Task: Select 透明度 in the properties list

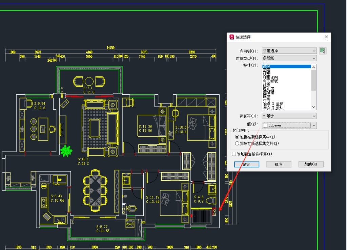Action: (x=268, y=89)
